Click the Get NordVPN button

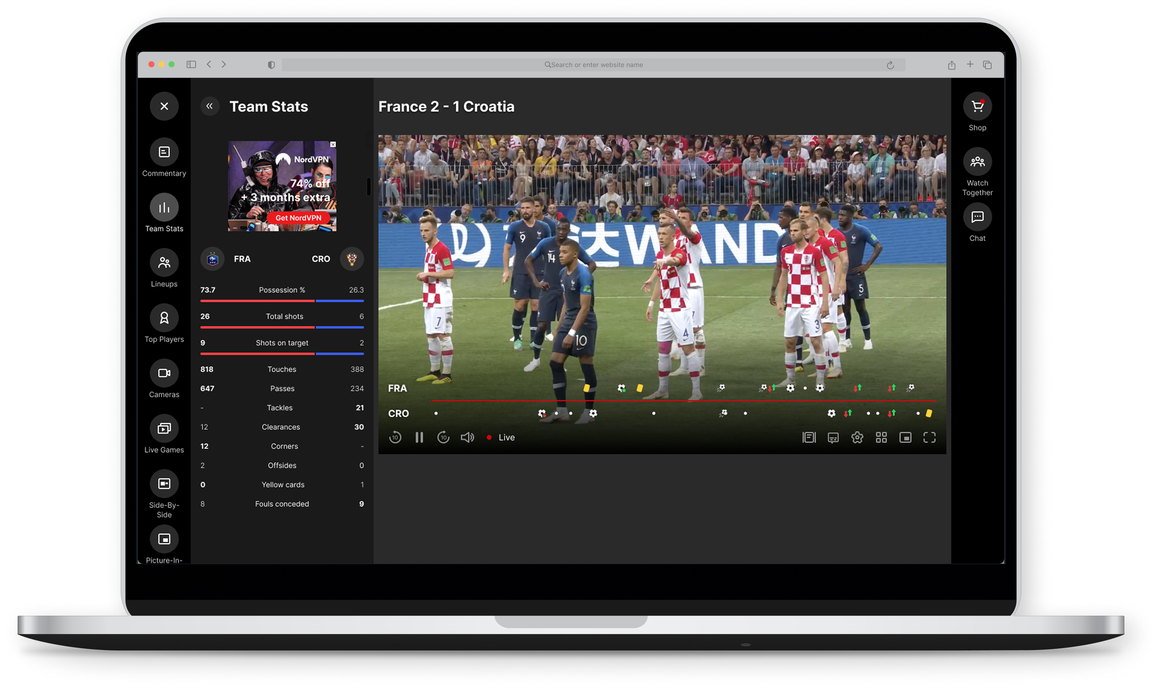(x=299, y=218)
